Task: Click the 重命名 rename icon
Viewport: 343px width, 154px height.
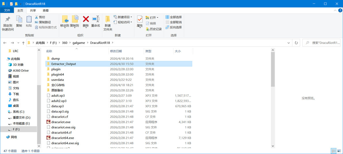Action: pos(96,19)
